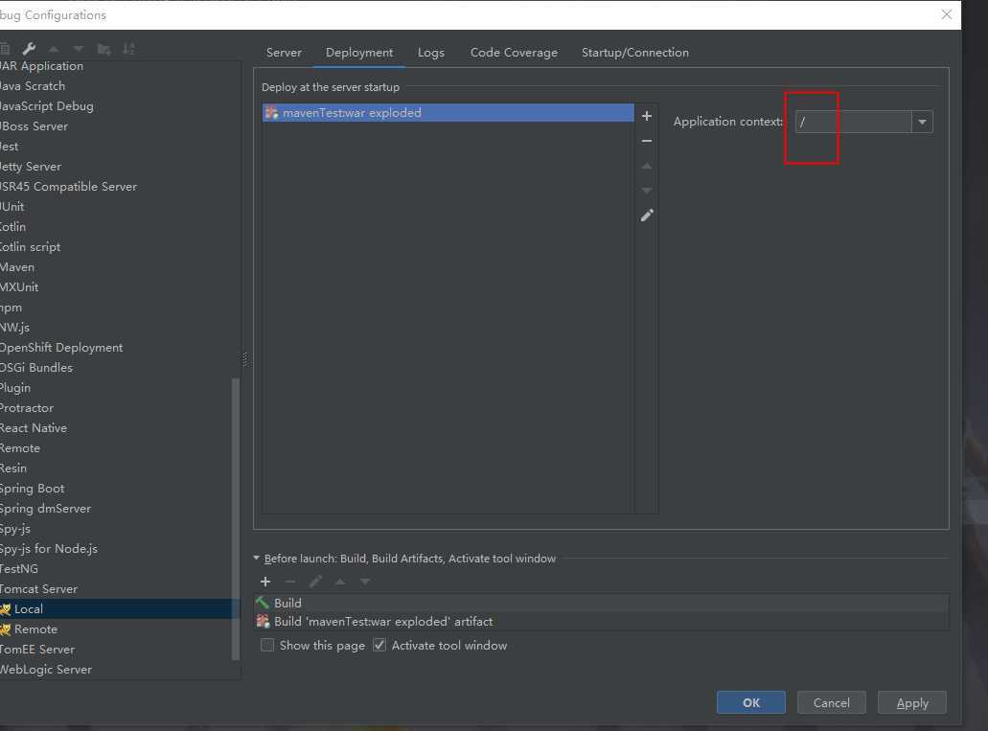Close the Debug Configurations dialog

click(947, 14)
